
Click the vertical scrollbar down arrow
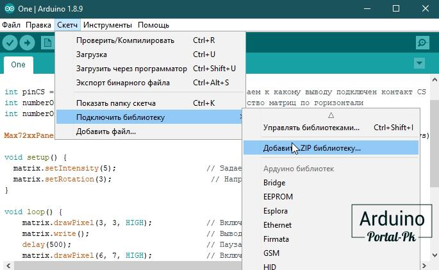click(x=435, y=255)
